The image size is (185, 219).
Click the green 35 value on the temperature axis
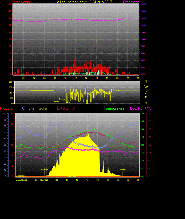pos(143,121)
